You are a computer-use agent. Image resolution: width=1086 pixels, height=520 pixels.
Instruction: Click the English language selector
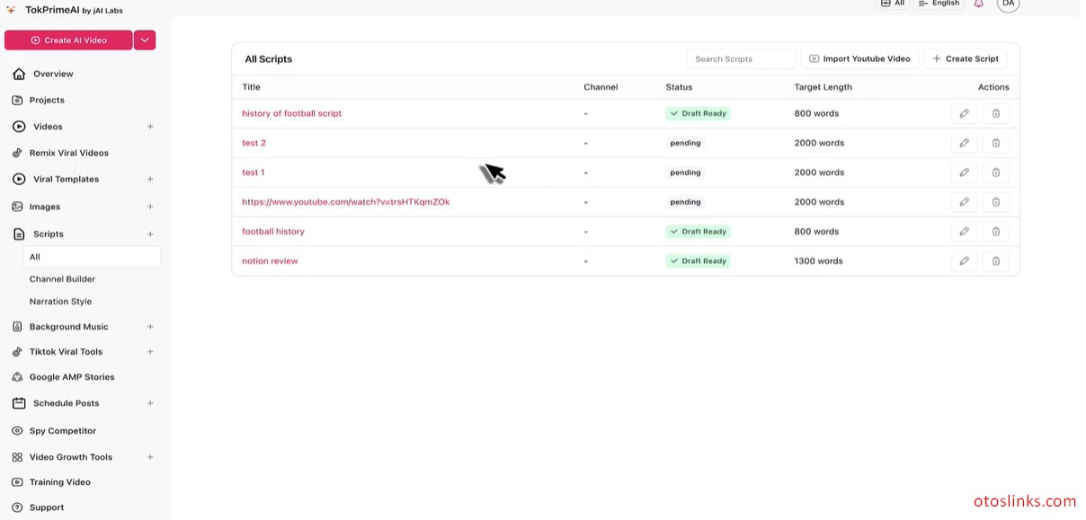click(938, 4)
